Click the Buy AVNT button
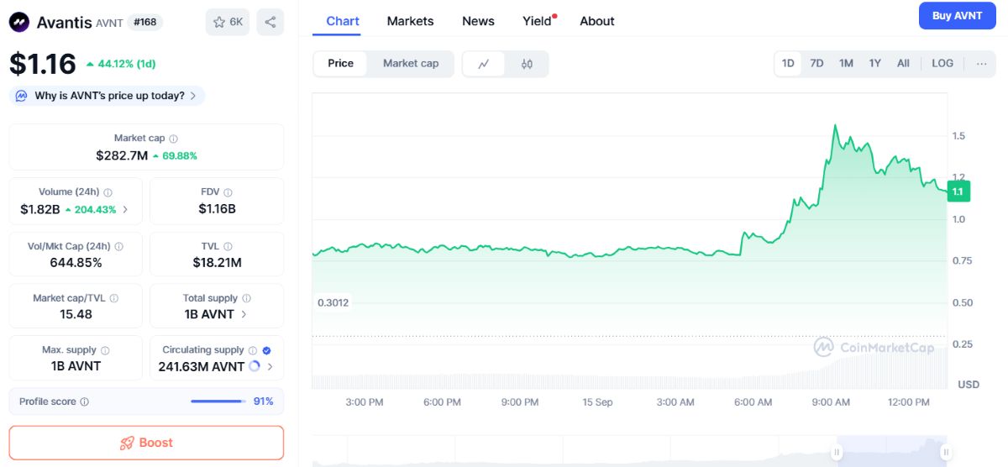The width and height of the screenshot is (1008, 467). [x=957, y=16]
